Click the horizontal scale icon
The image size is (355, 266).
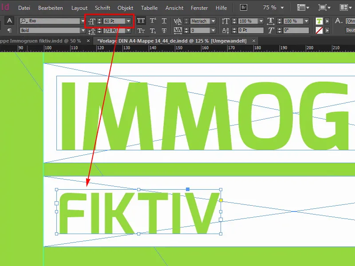271,21
